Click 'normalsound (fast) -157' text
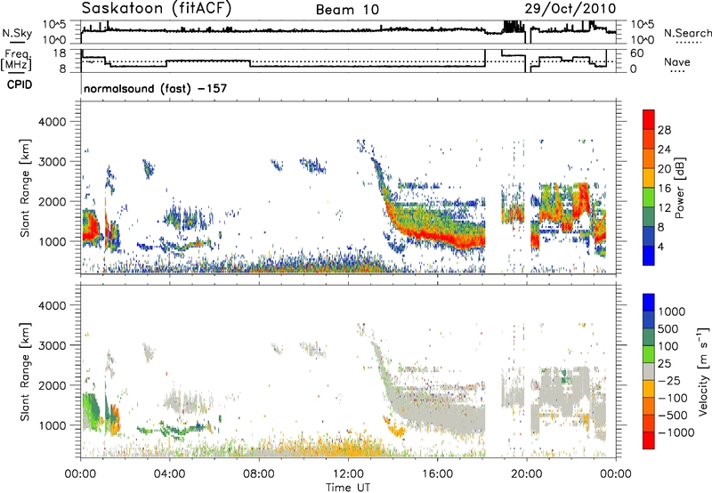This screenshot has height=493, width=712. [155, 88]
